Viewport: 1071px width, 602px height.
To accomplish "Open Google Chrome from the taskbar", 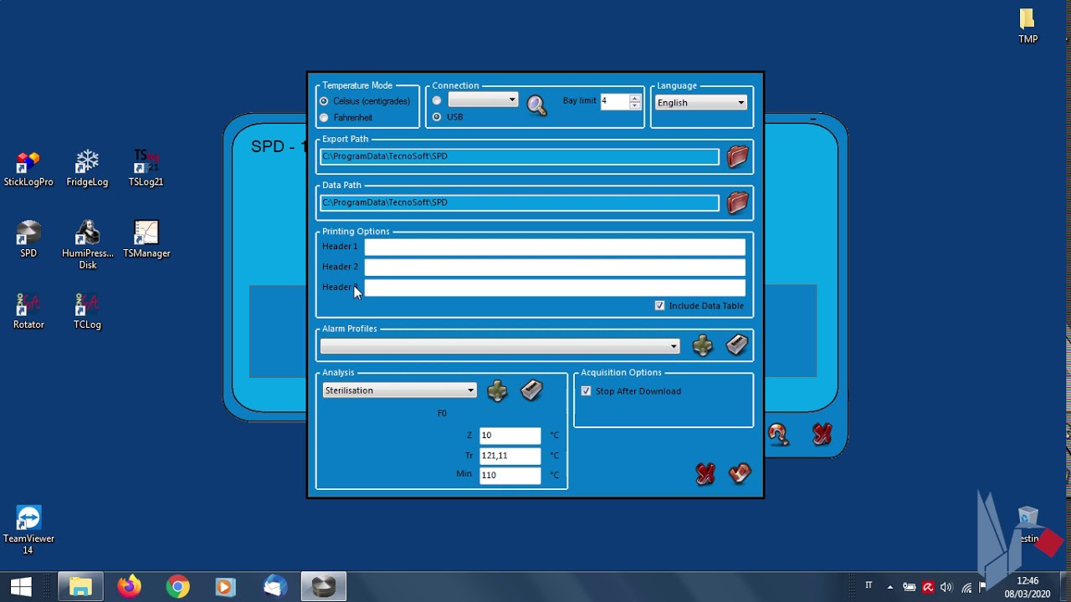I will (x=177, y=587).
